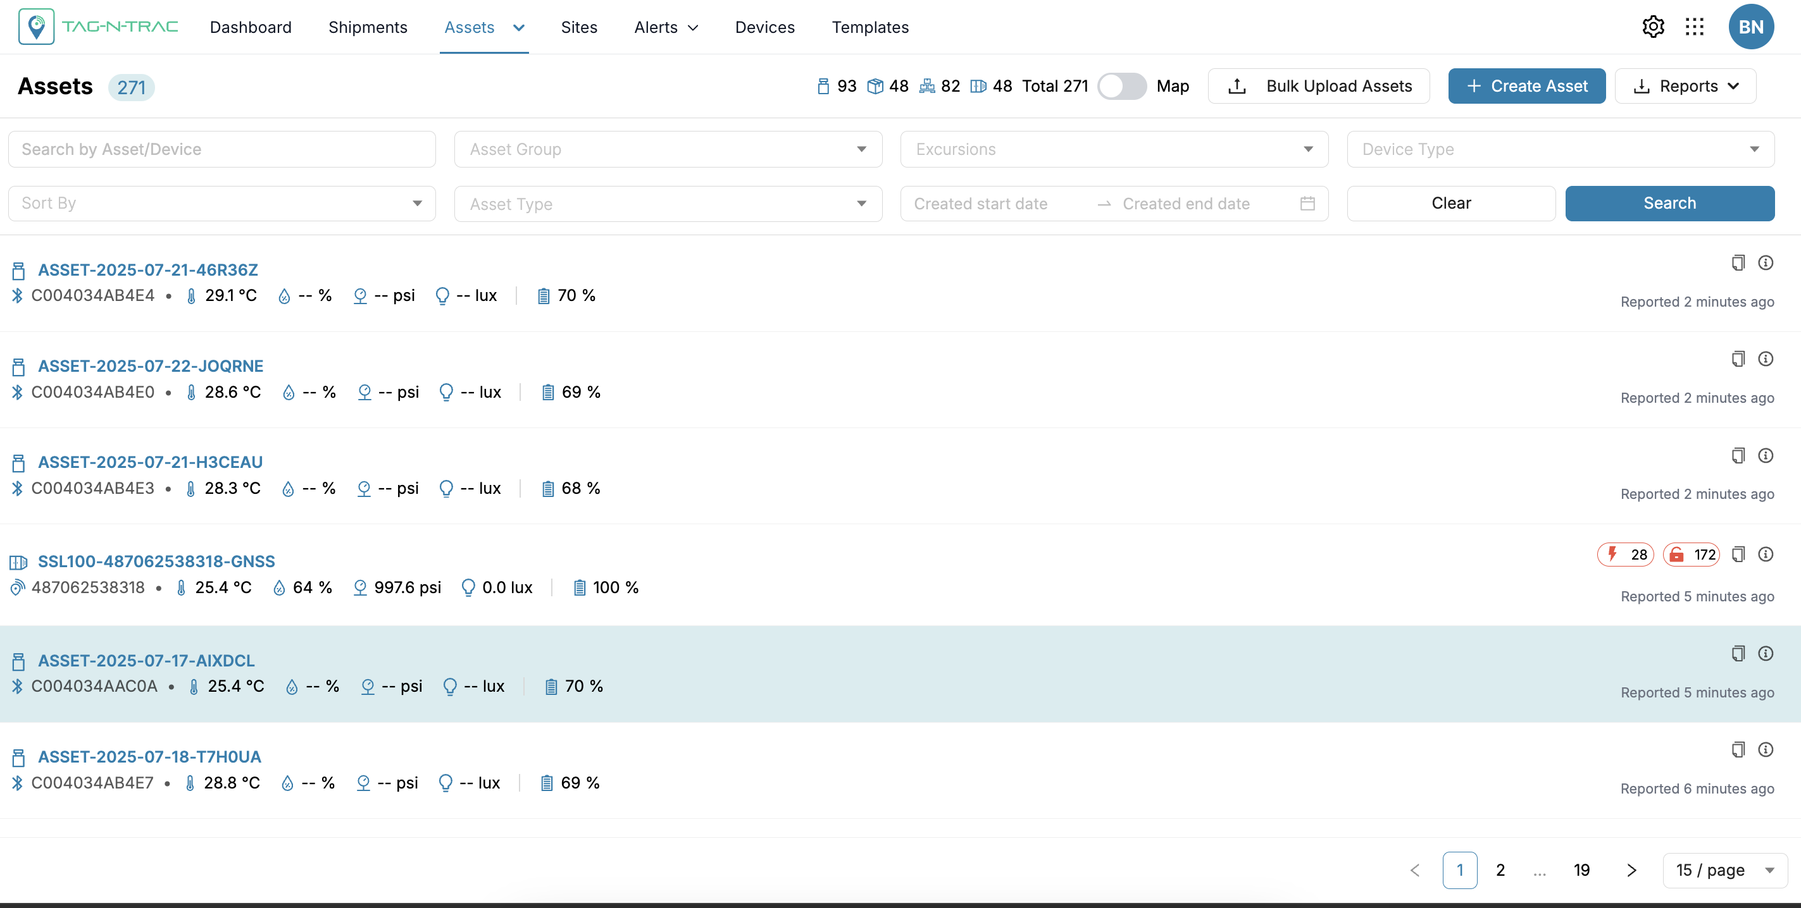Open the apps grid menu icon
The height and width of the screenshot is (908, 1801).
1695,27
